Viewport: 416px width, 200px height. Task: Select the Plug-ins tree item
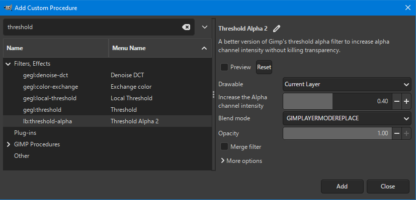pos(25,133)
